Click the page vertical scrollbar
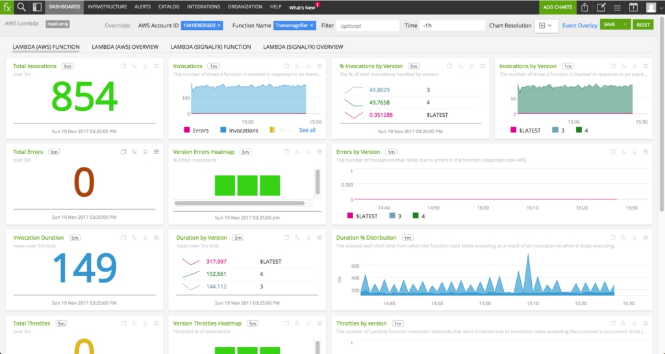665x354 pixels. pyautogui.click(x=662, y=114)
